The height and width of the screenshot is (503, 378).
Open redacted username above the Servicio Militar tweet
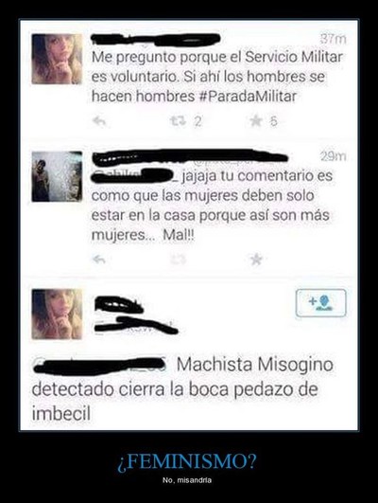(x=156, y=39)
